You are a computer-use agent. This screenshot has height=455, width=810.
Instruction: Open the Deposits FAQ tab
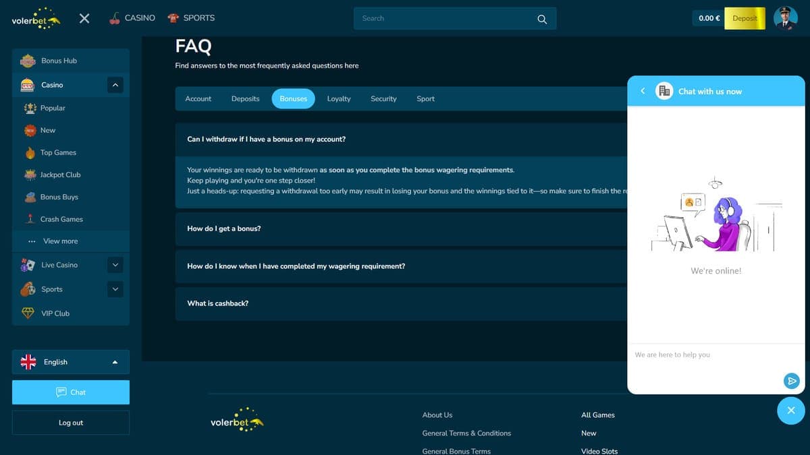click(246, 98)
